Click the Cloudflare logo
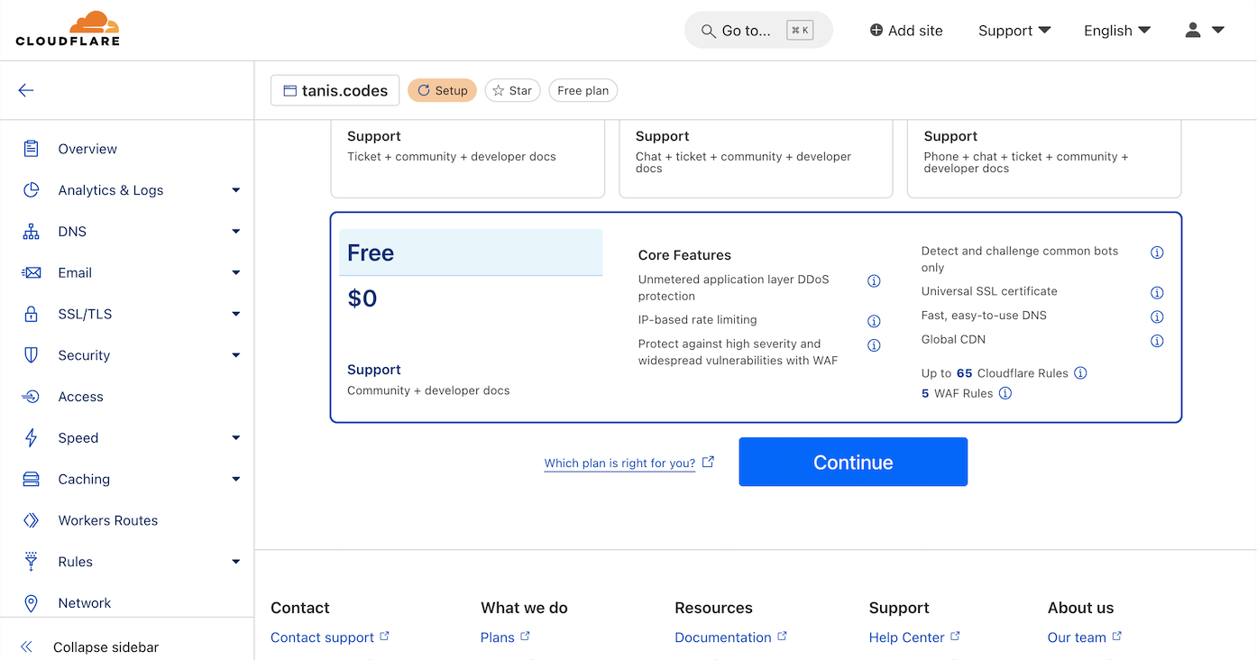1257x660 pixels. point(68,28)
